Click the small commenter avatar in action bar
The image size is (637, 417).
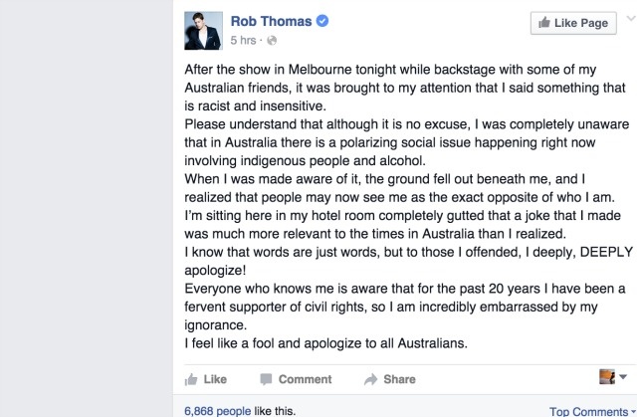point(606,377)
